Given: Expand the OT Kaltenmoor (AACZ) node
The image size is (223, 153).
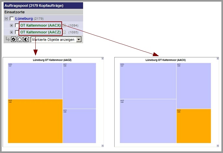Looking at the screenshot, I should click(11, 32).
